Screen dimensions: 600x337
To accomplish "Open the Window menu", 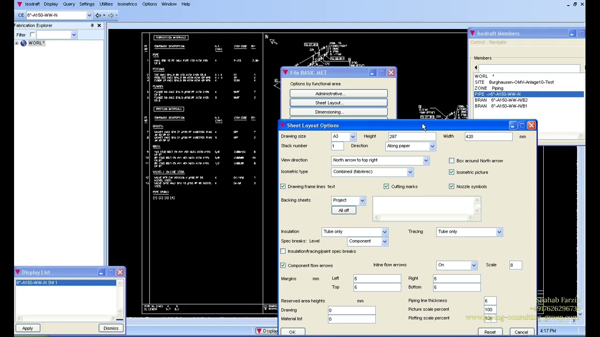I will pos(169,4).
